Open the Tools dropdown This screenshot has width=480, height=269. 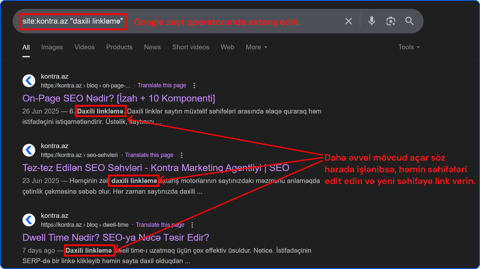point(409,47)
